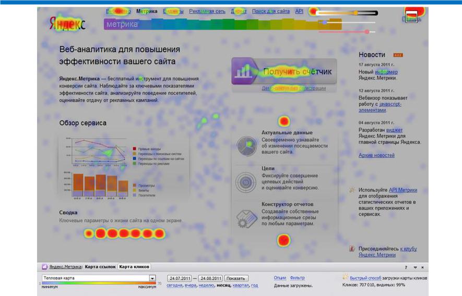Click the end date field '24.08.2011'
The height and width of the screenshot is (296, 462).
coord(211,278)
